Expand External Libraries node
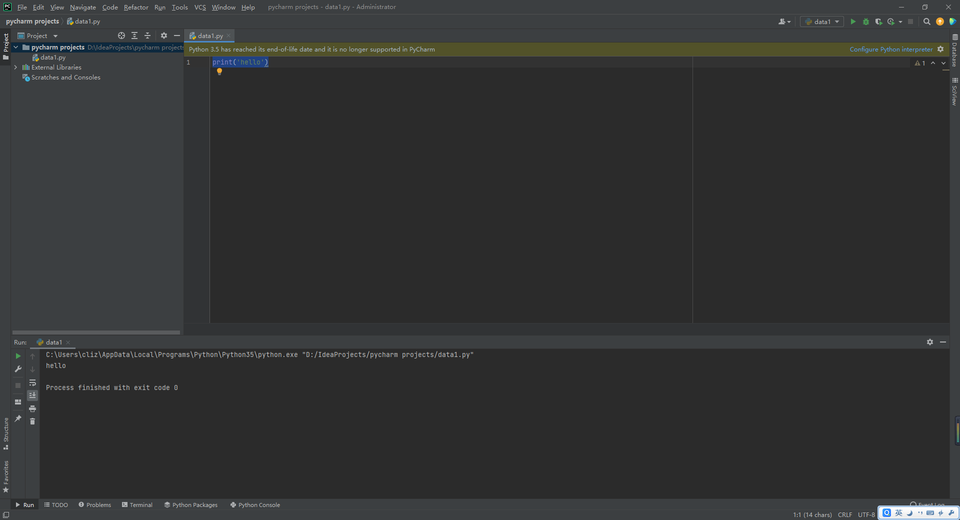This screenshot has width=960, height=520. coord(15,67)
